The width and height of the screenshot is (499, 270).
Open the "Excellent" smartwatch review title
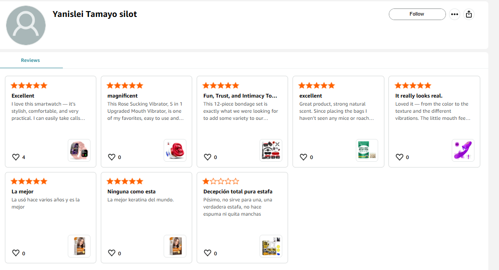pyautogui.click(x=23, y=96)
